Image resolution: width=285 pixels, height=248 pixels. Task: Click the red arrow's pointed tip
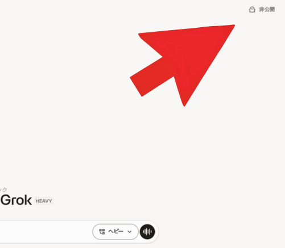234,26
